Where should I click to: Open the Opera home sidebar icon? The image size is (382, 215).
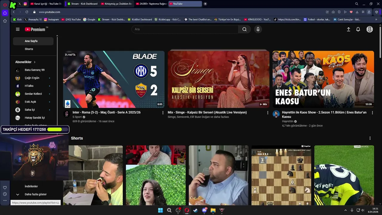(x=5, y=13)
